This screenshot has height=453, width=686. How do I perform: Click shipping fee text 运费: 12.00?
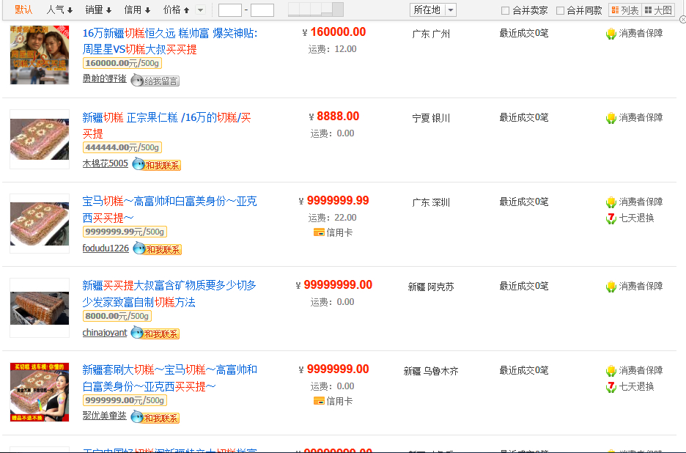(332, 49)
